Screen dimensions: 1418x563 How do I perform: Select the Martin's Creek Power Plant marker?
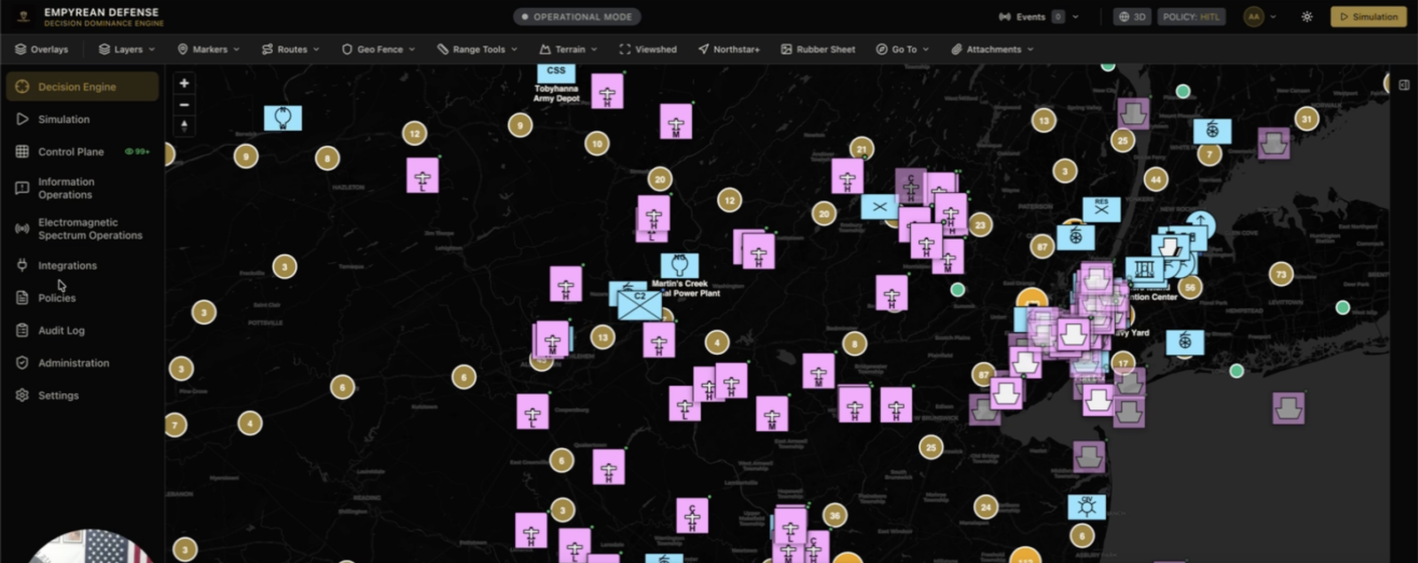[x=680, y=266]
